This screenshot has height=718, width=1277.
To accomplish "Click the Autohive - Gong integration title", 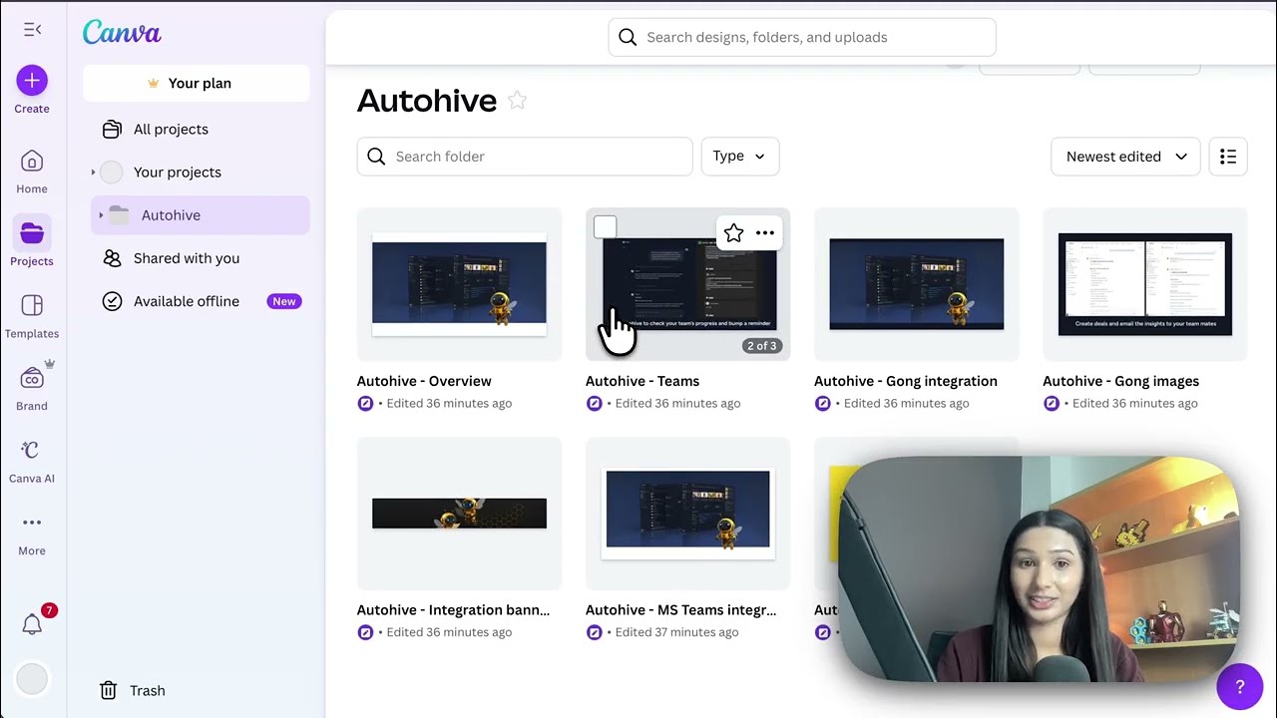I will 906,381.
